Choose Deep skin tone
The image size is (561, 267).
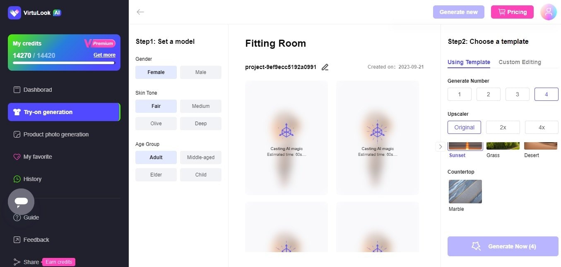tap(201, 124)
